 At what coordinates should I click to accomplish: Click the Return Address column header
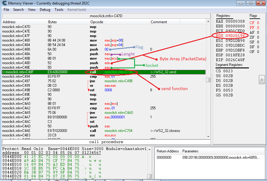pyautogui.click(x=168, y=151)
